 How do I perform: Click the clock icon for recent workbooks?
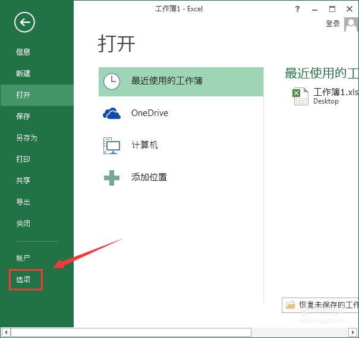[112, 82]
